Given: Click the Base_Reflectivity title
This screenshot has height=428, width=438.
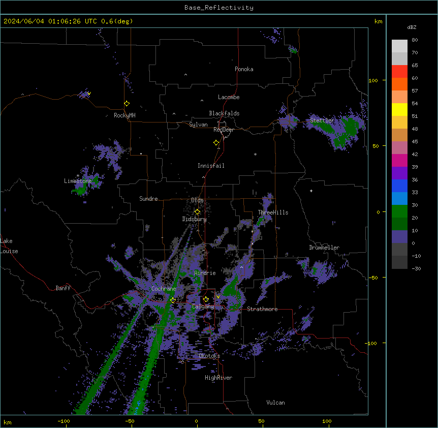Looking at the screenshot, I should pos(219,8).
